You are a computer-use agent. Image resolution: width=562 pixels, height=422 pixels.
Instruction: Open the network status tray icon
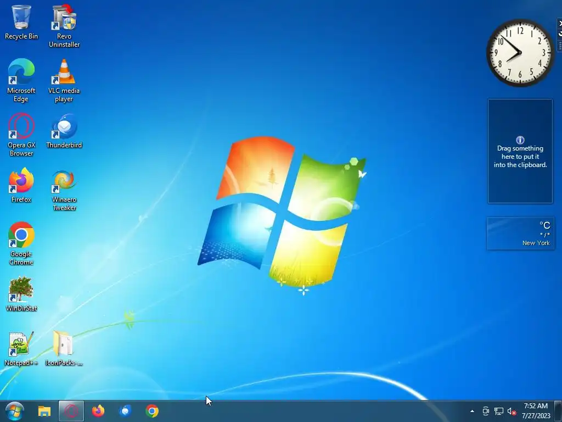pos(498,411)
